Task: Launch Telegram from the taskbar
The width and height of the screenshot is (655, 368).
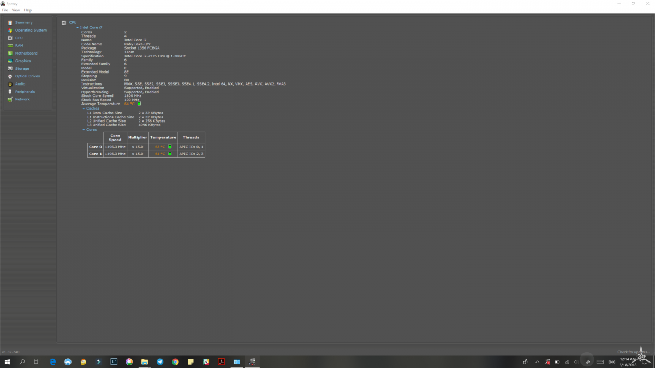Action: pos(160,361)
